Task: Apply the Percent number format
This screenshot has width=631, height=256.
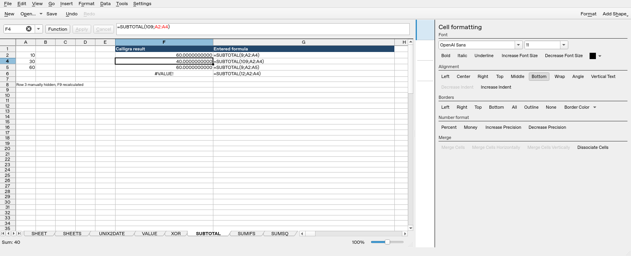Action: point(449,128)
